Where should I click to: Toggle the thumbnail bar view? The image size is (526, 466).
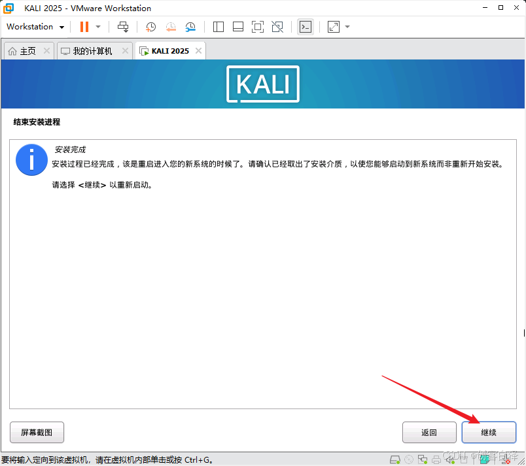click(238, 27)
